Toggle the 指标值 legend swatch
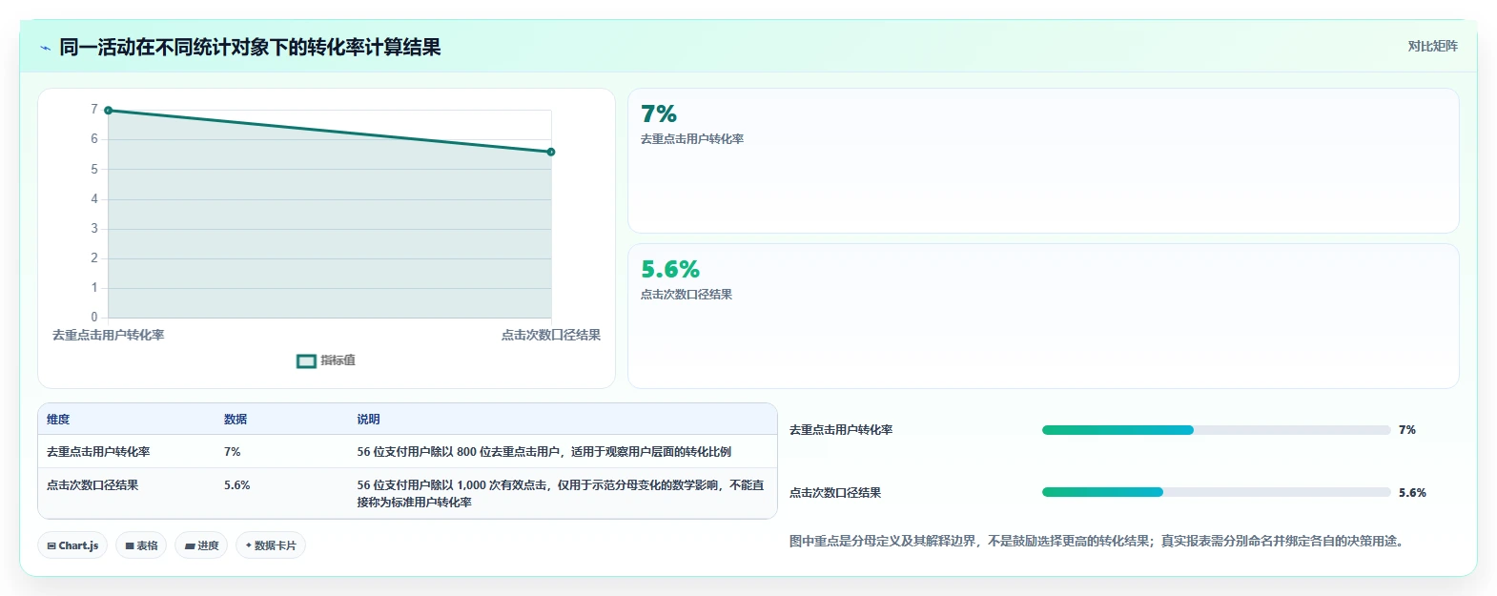 [306, 360]
